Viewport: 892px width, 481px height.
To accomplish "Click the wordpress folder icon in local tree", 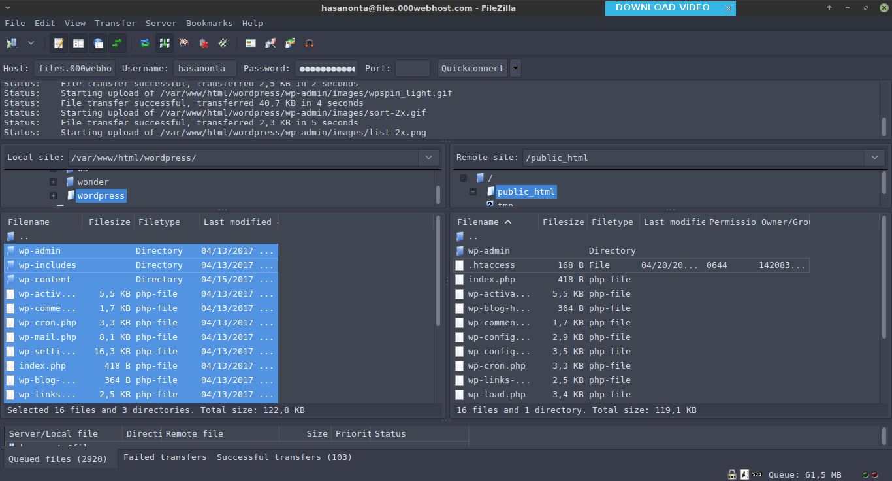I will [71, 195].
